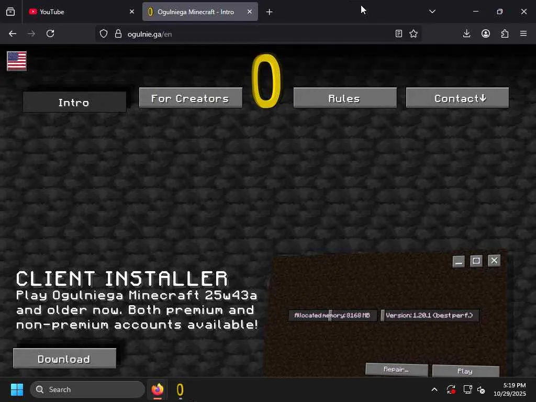Screen dimensions: 536x402
Task: Open the yellow Ogulniega app in the taskbar
Action: [180, 389]
